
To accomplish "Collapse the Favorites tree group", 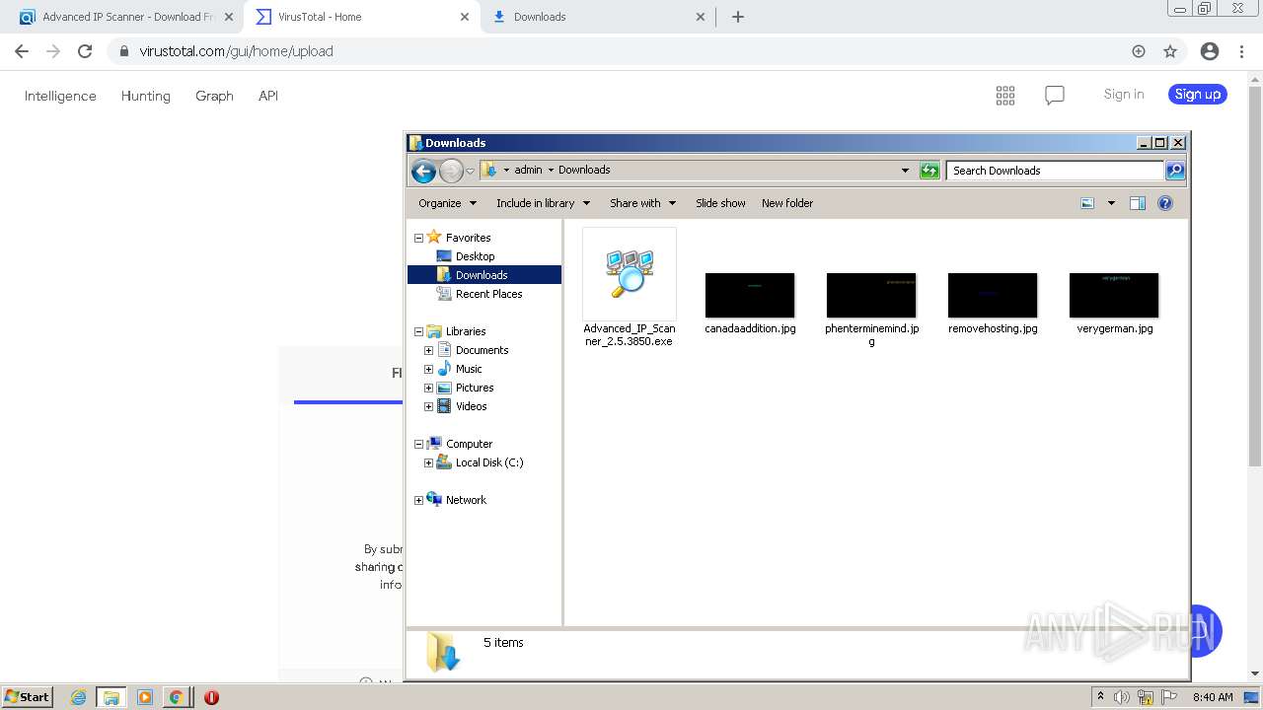I will (418, 238).
